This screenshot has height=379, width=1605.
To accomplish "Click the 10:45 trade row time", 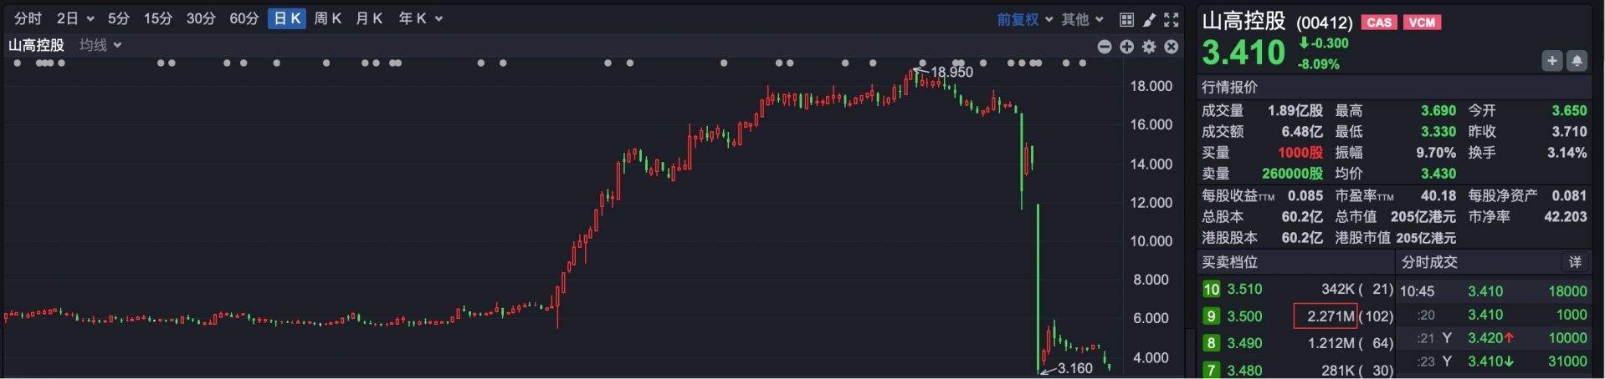I will click(1417, 291).
